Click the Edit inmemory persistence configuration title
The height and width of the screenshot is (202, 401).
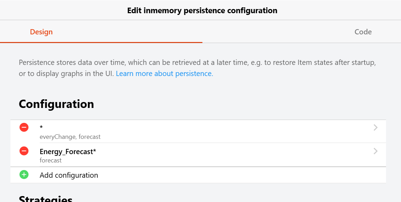tap(202, 10)
